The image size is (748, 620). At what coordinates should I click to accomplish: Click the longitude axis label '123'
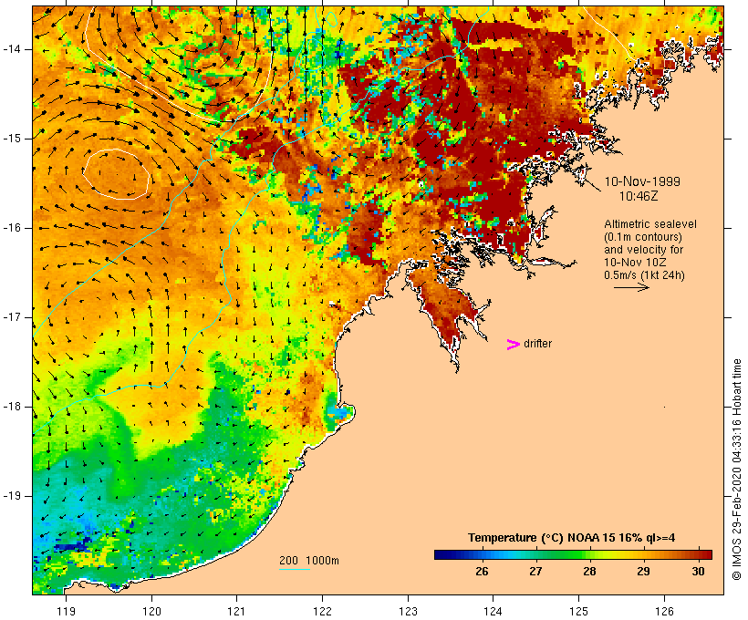pyautogui.click(x=408, y=611)
